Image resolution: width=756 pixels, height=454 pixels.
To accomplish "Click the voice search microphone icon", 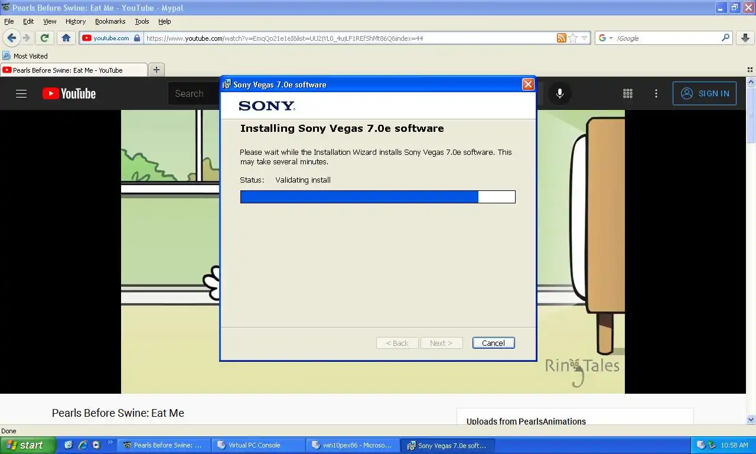I will (560, 93).
